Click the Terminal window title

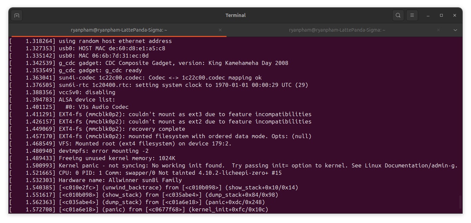point(235,15)
